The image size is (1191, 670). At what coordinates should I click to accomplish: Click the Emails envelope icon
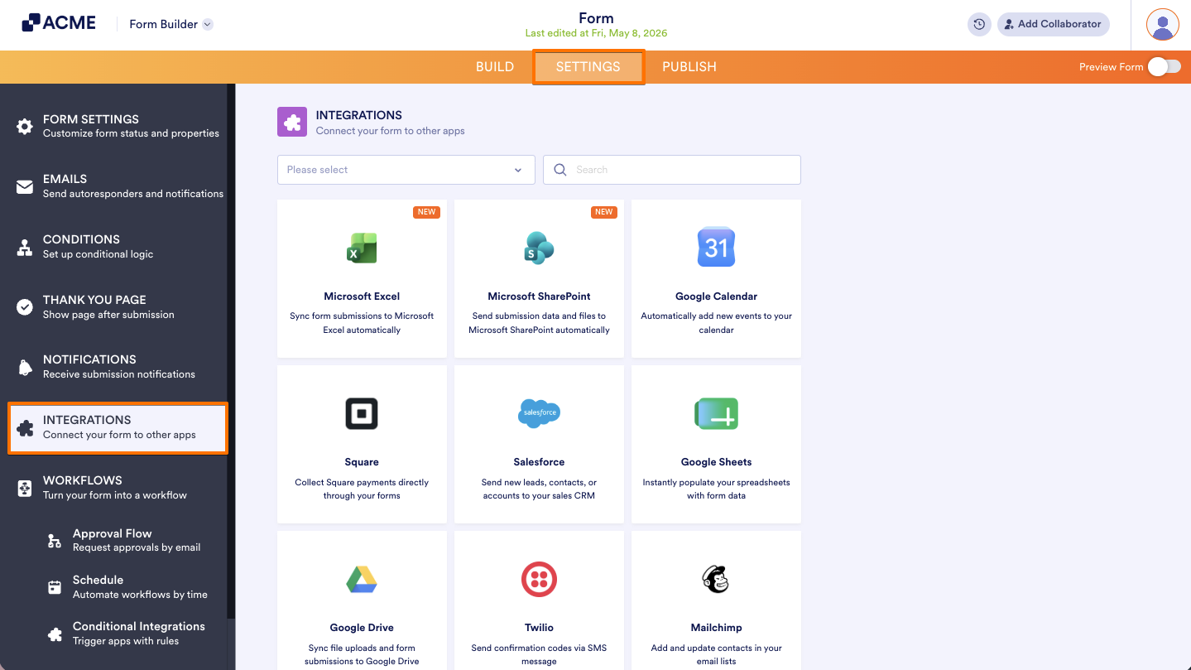click(25, 187)
